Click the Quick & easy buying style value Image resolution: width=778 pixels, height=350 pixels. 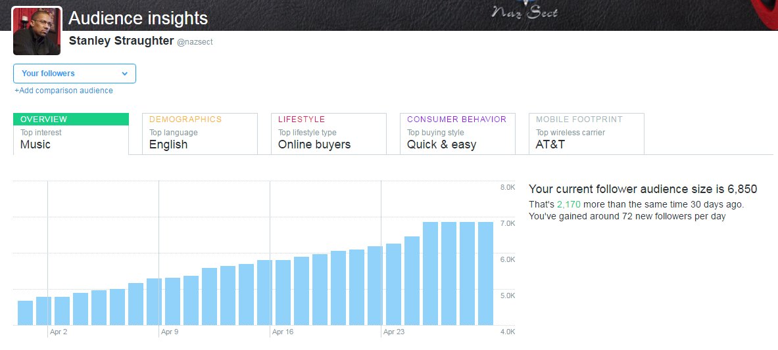pyautogui.click(x=441, y=144)
